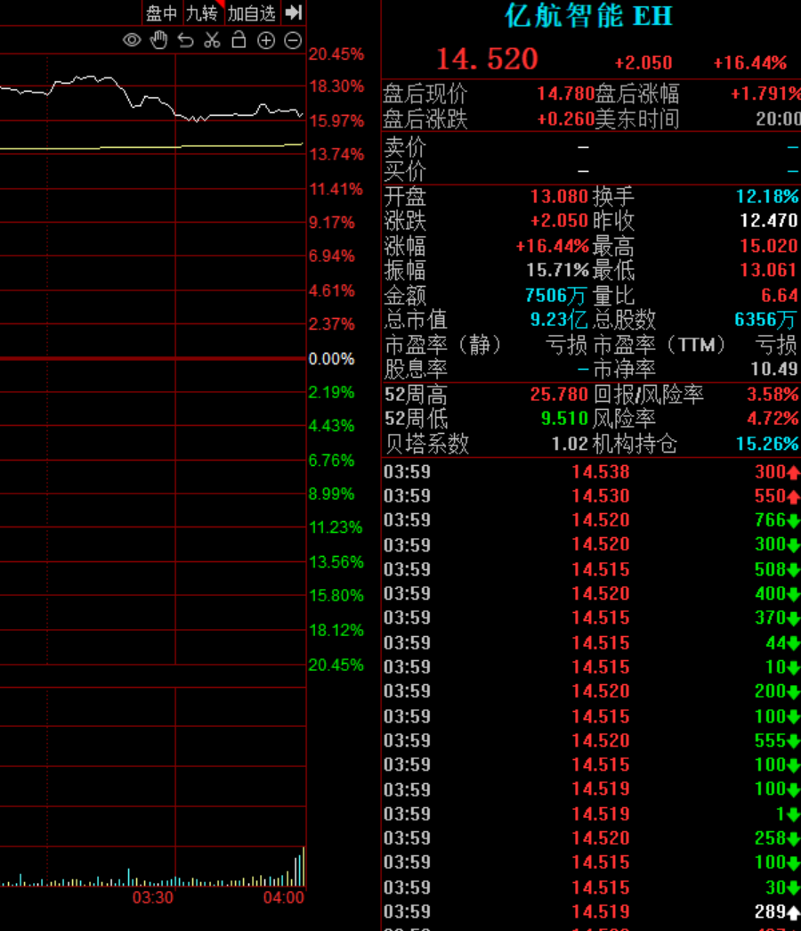Select the tick row with volume 44

point(592,643)
